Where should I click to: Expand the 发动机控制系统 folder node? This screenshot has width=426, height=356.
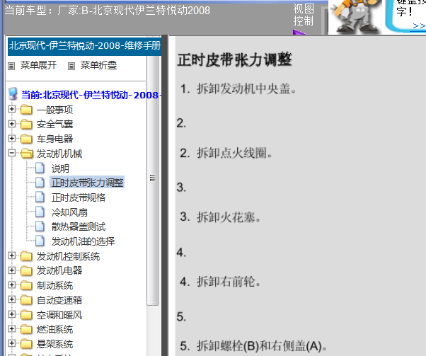(12, 255)
